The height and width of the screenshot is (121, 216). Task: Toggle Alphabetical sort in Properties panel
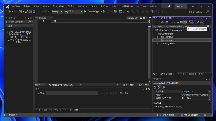[159, 87]
